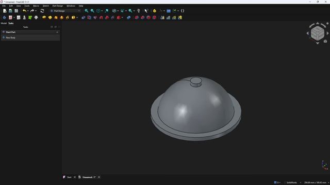Open the SolidWorks navigation style dropdown
The image size is (330, 185).
point(292,182)
